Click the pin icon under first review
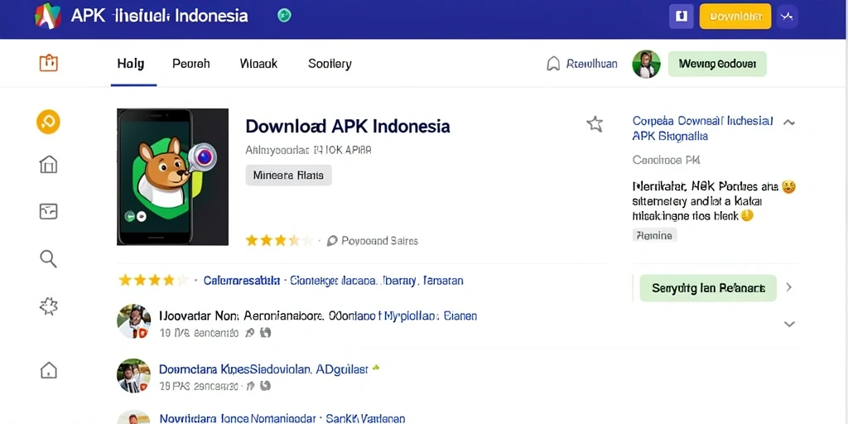848x424 pixels. pyautogui.click(x=250, y=333)
